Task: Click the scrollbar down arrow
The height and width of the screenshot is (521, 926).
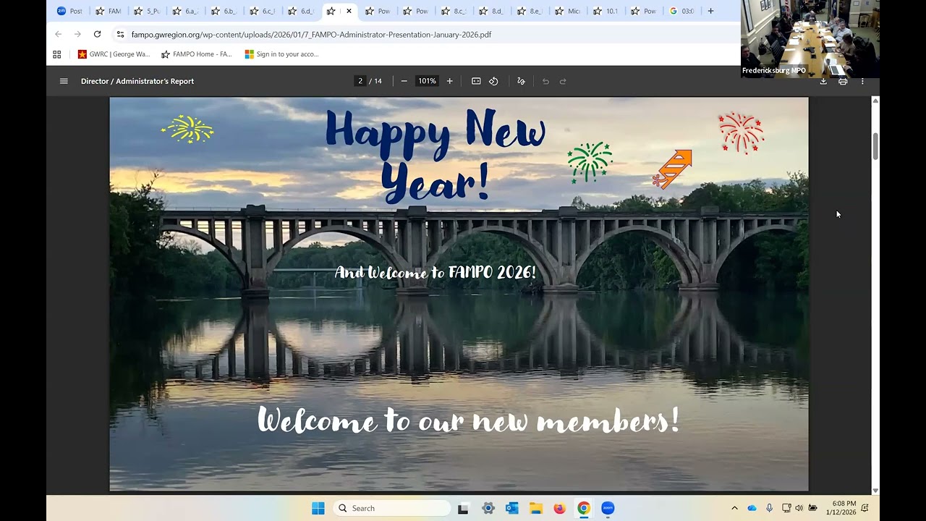Action: point(875,491)
